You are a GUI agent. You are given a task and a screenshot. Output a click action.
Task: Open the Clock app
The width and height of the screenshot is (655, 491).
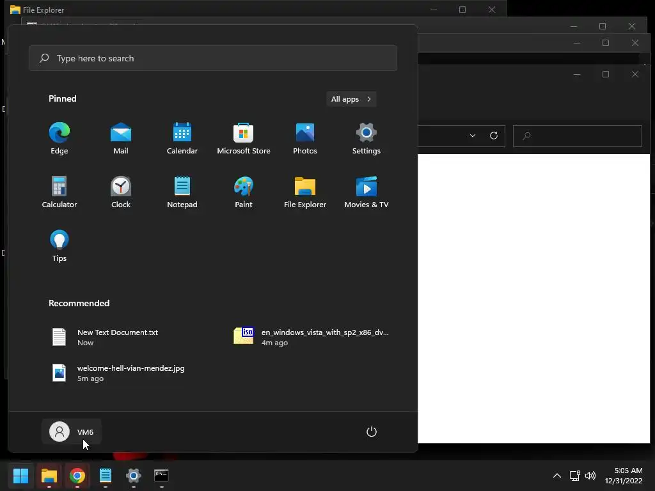pyautogui.click(x=121, y=192)
